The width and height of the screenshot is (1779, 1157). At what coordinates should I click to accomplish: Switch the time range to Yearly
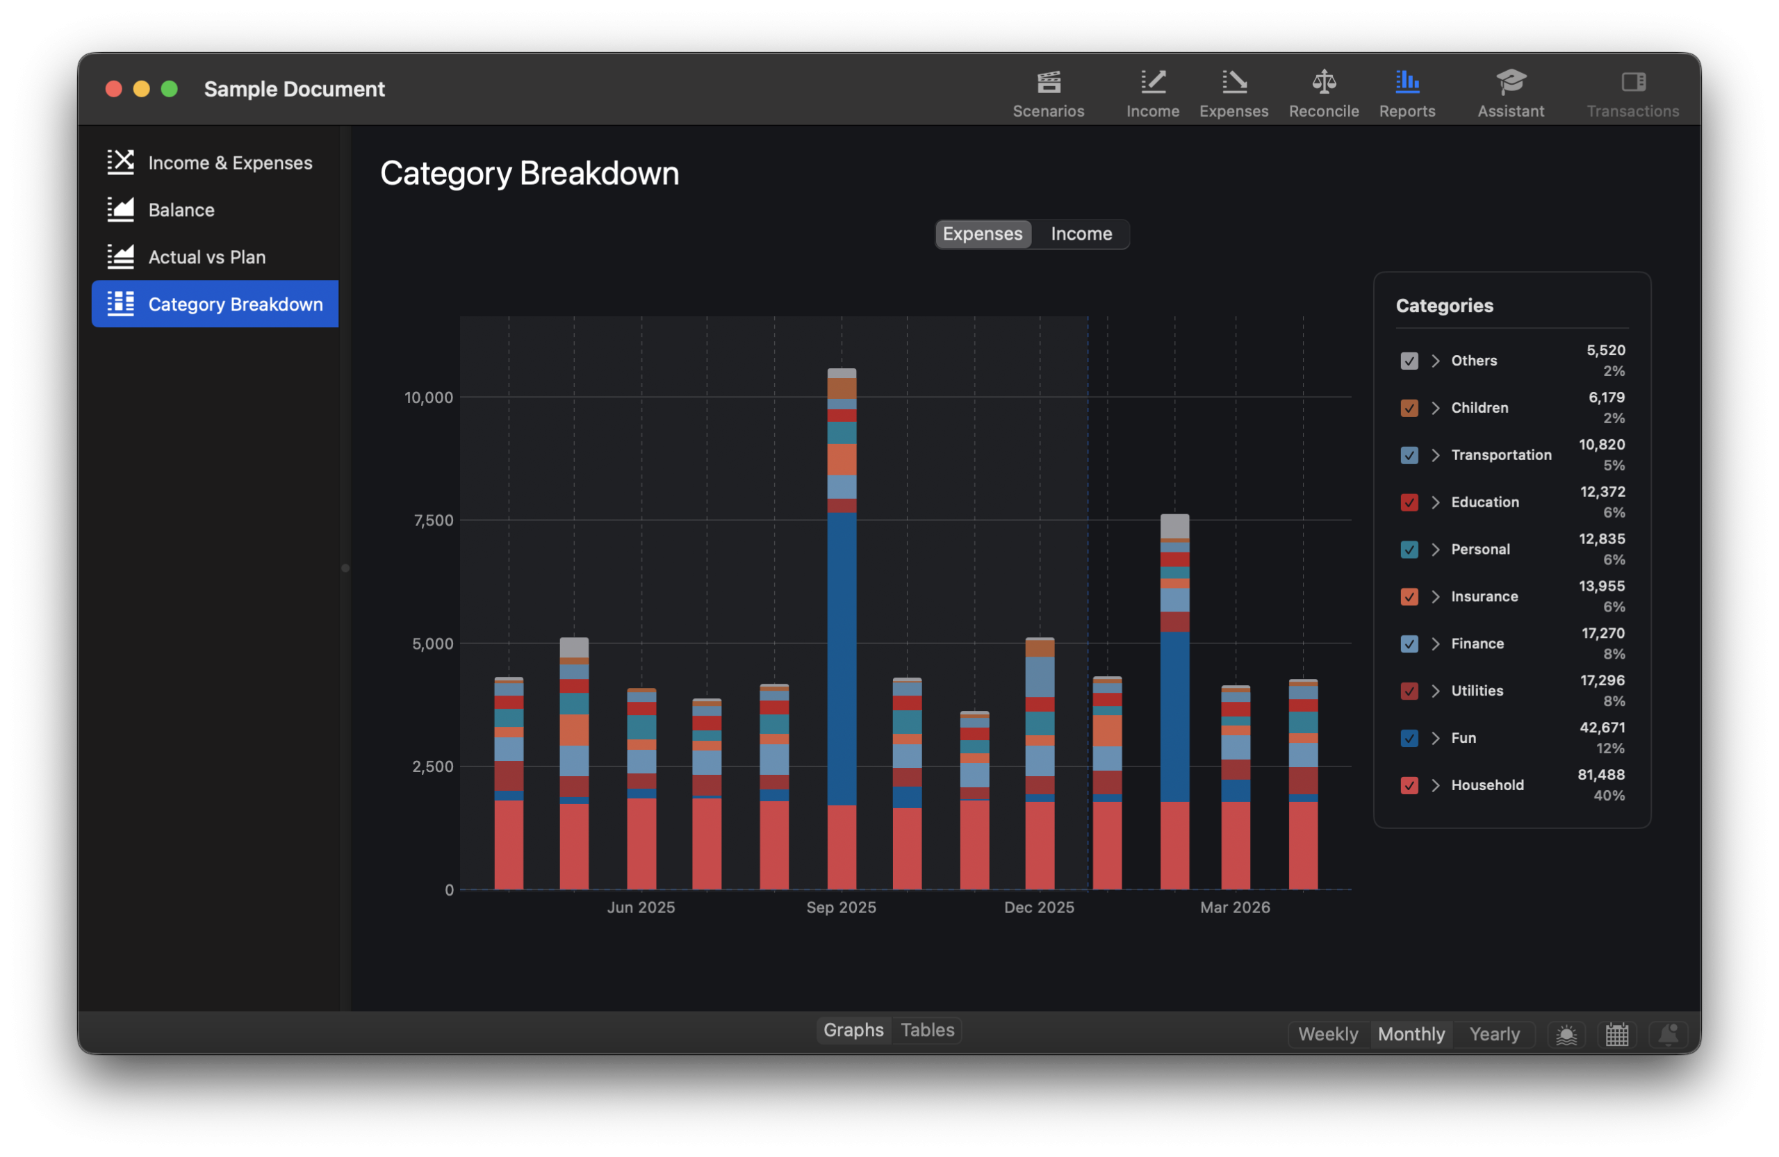click(x=1495, y=1035)
